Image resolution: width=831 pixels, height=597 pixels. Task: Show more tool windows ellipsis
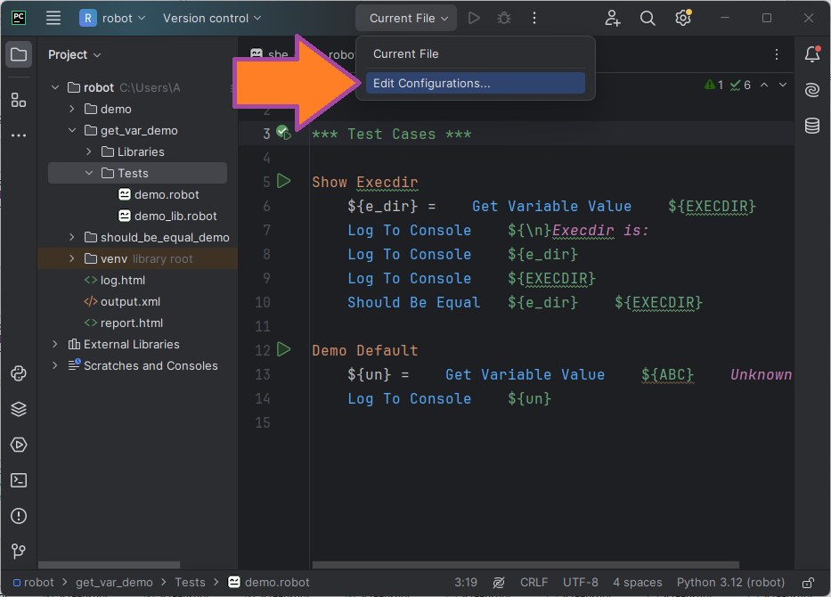tap(19, 135)
